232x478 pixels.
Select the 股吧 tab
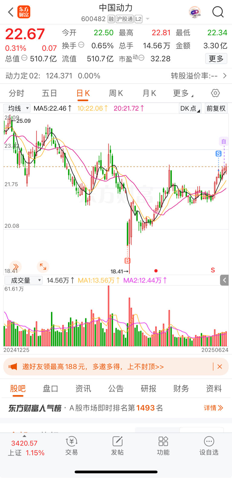click(18, 389)
